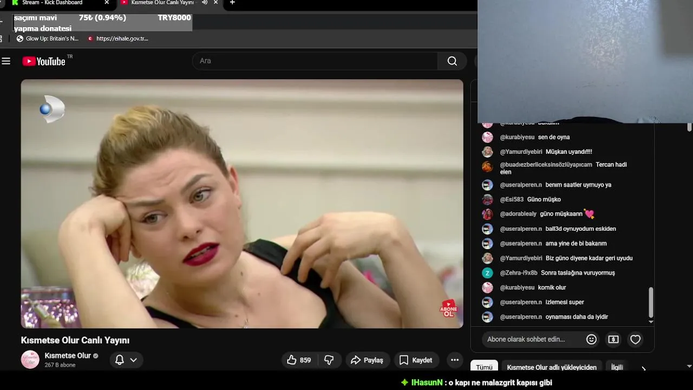
Task: Click avatar beside 'izlemesi super' message
Action: [x=487, y=302]
